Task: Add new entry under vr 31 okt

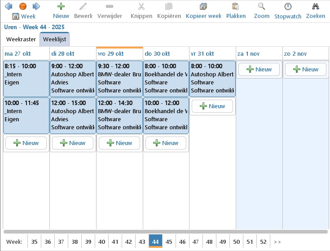Action: (x=212, y=106)
